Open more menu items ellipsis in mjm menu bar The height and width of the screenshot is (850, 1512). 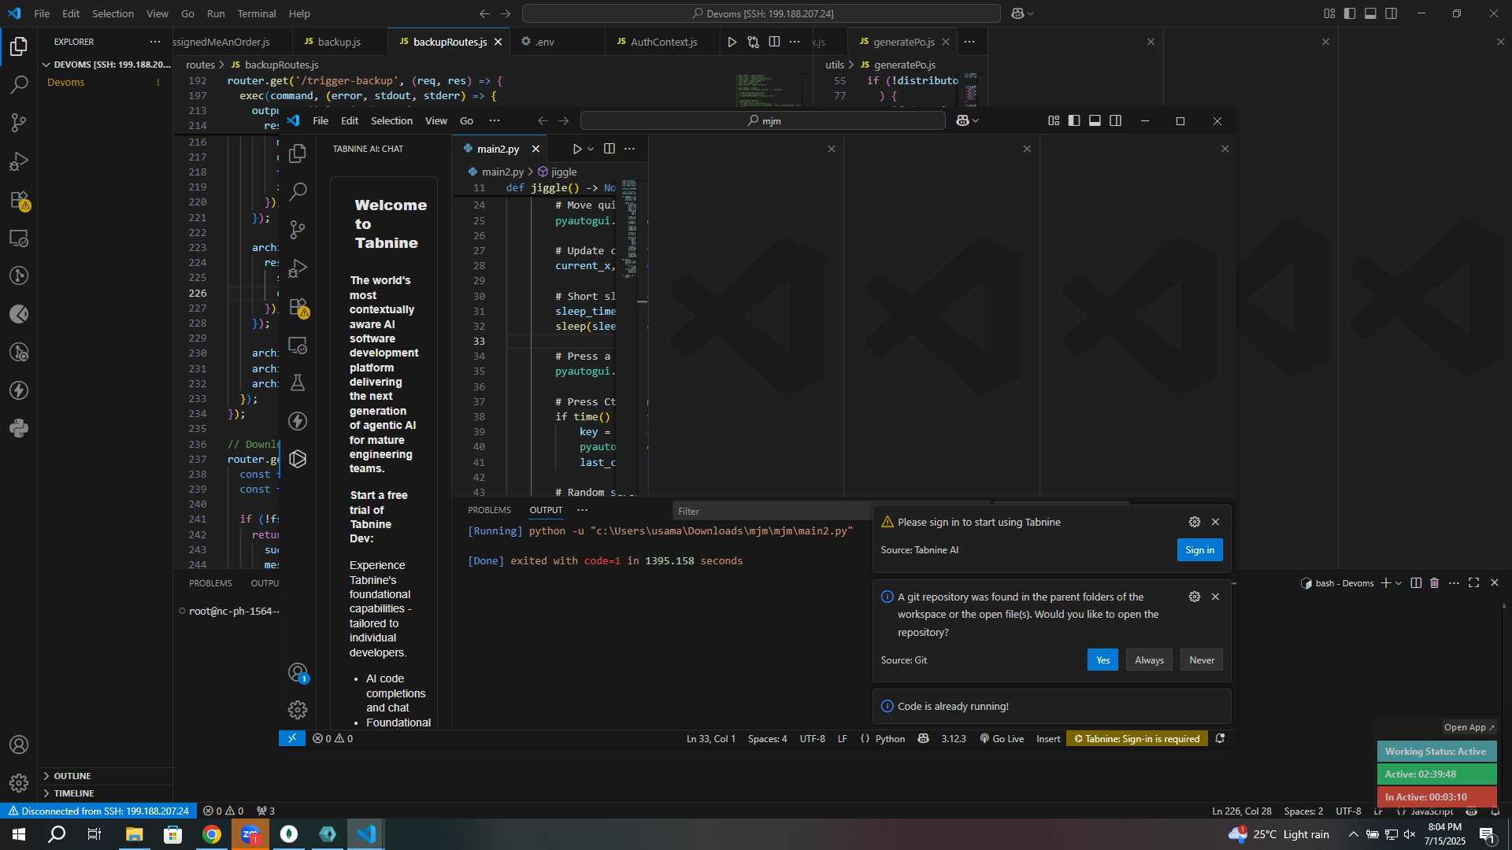(x=495, y=120)
